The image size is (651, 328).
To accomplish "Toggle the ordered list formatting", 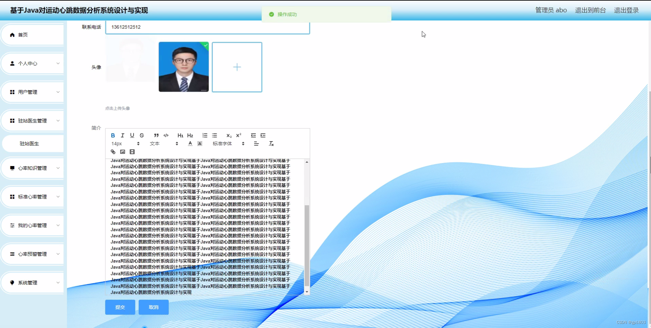I will click(x=205, y=135).
